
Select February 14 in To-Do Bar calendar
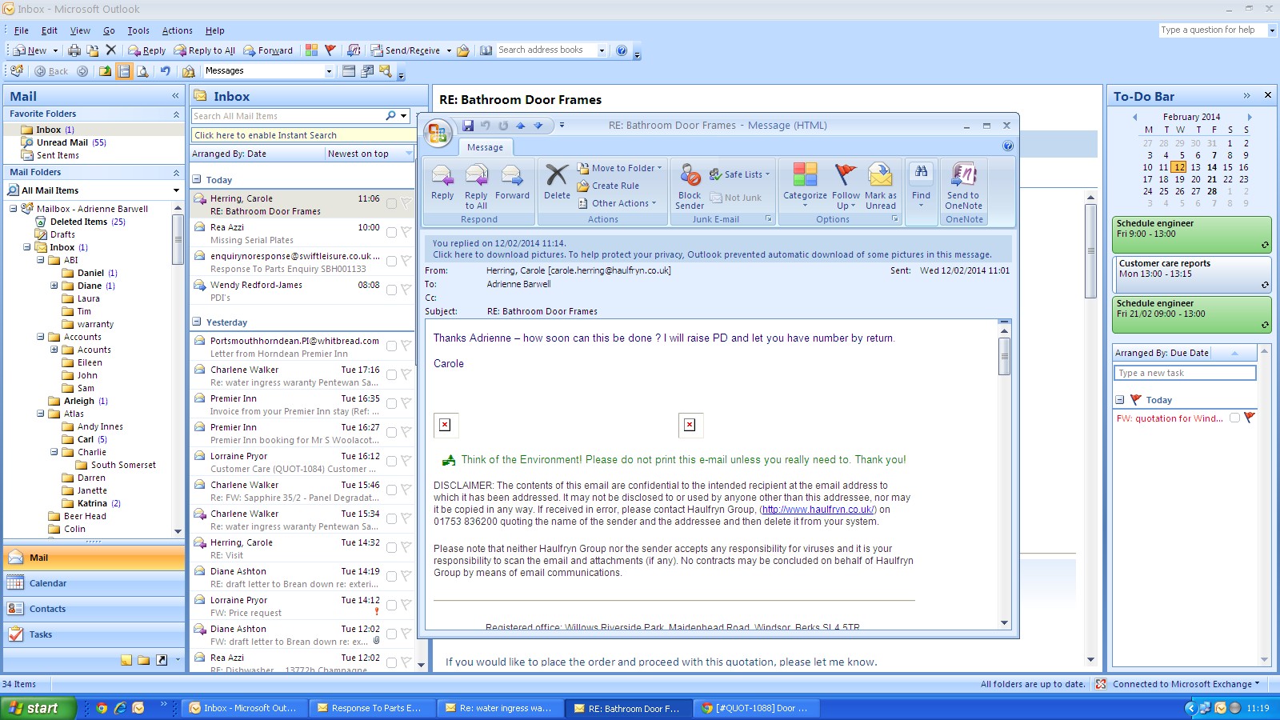[x=1212, y=167]
